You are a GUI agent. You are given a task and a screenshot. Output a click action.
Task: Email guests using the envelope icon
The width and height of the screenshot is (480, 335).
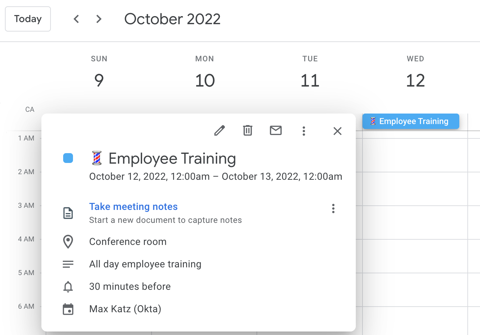click(x=276, y=131)
